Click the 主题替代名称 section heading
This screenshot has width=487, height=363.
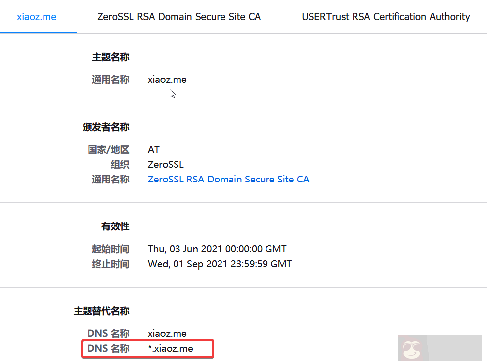point(101,311)
